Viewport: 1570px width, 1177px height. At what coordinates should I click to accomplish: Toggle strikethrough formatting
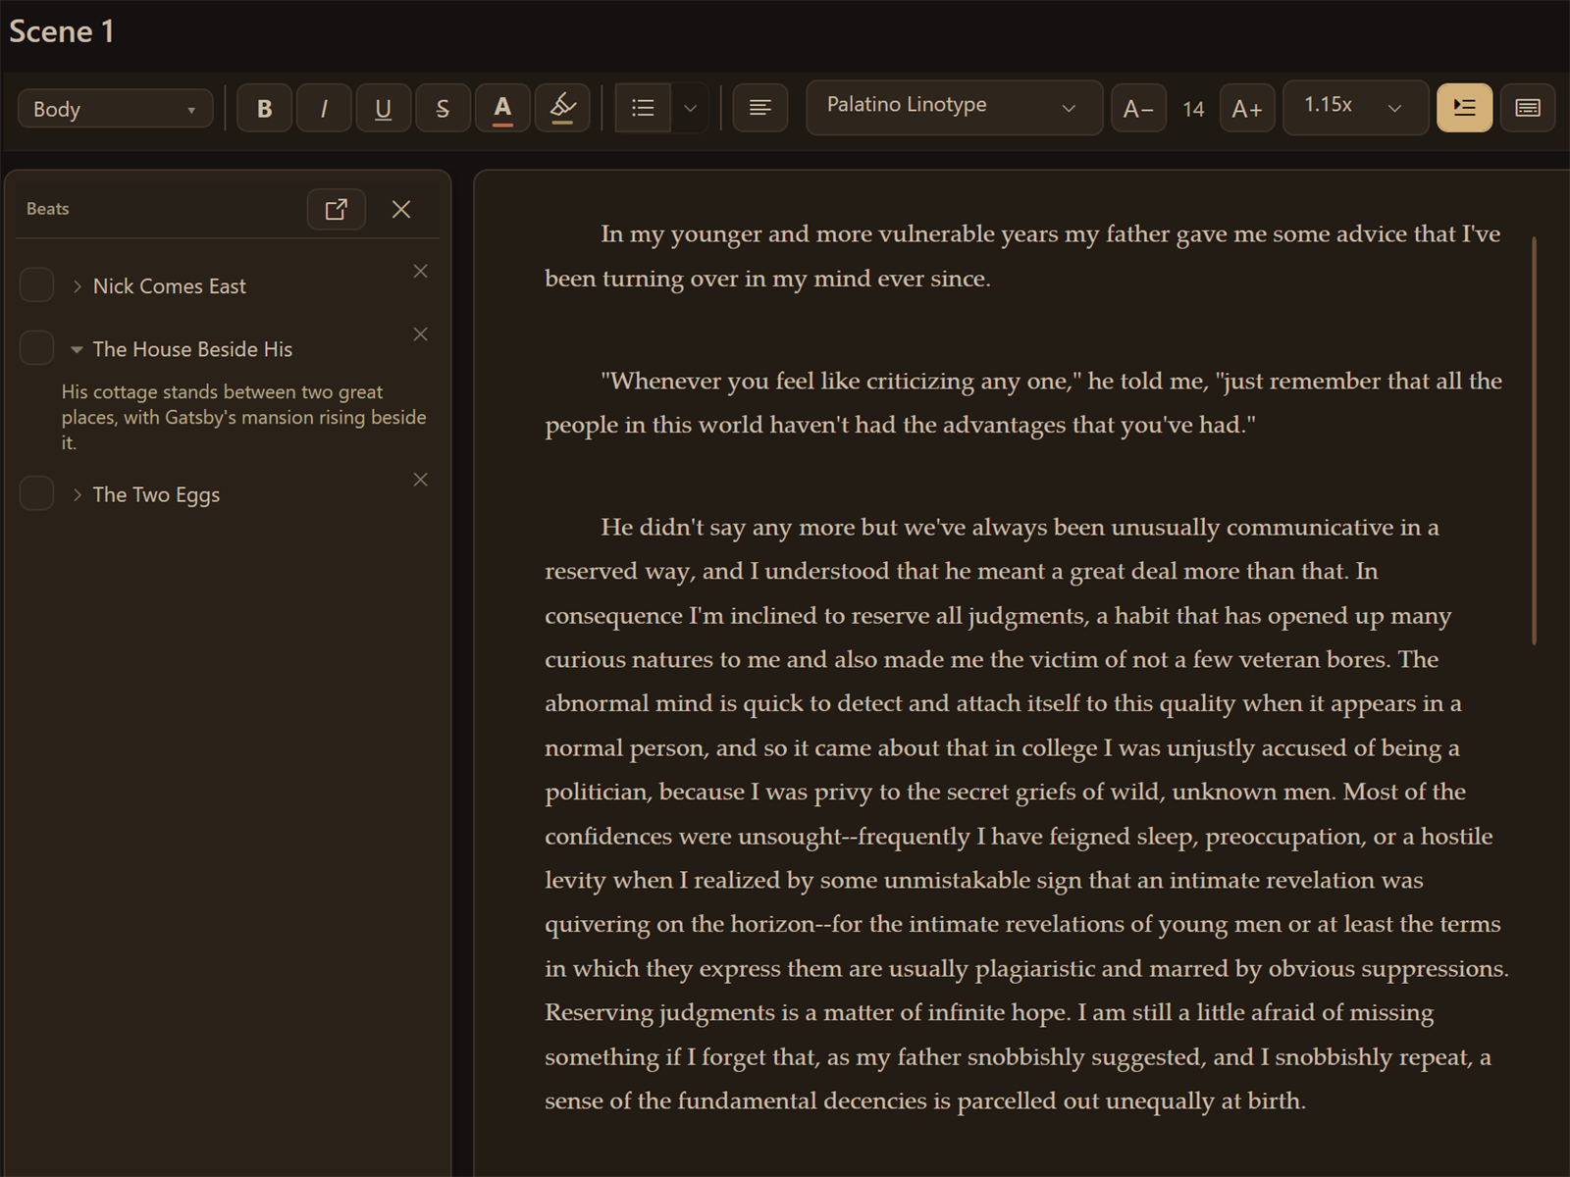pyautogui.click(x=443, y=108)
